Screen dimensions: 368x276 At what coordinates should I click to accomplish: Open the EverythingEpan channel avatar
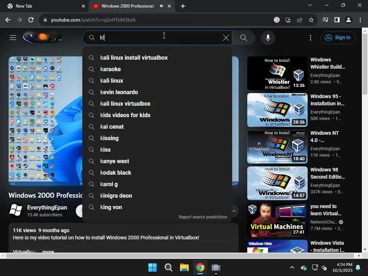coord(16,210)
